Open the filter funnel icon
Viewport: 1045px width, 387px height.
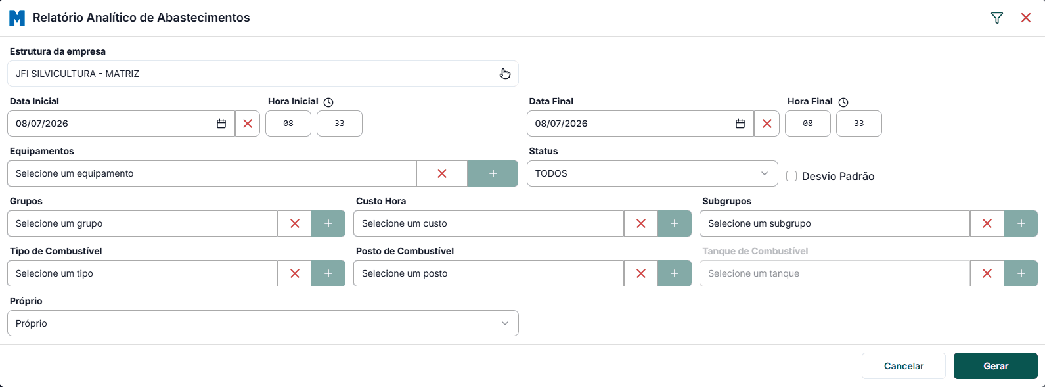pyautogui.click(x=997, y=18)
